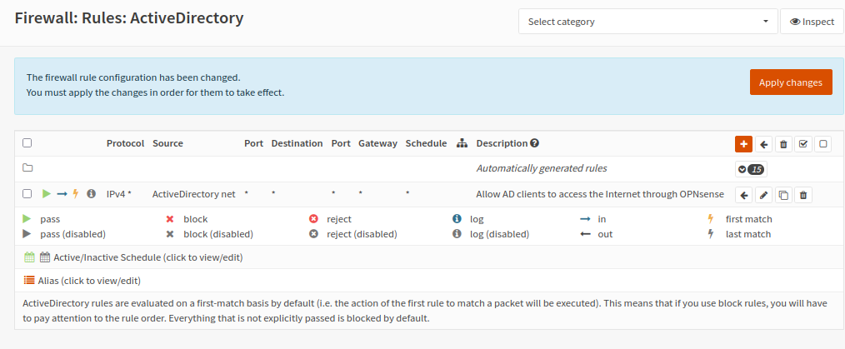Clone the AD rule using the copy icon

point(783,195)
